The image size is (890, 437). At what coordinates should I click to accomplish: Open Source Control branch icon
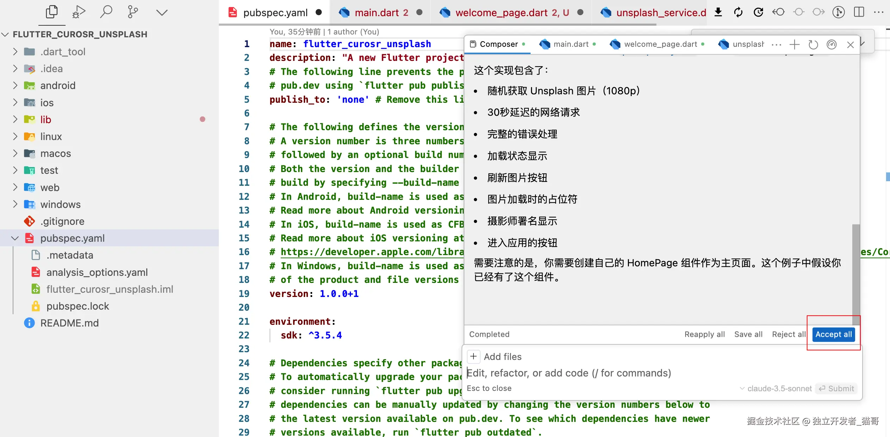pyautogui.click(x=132, y=12)
